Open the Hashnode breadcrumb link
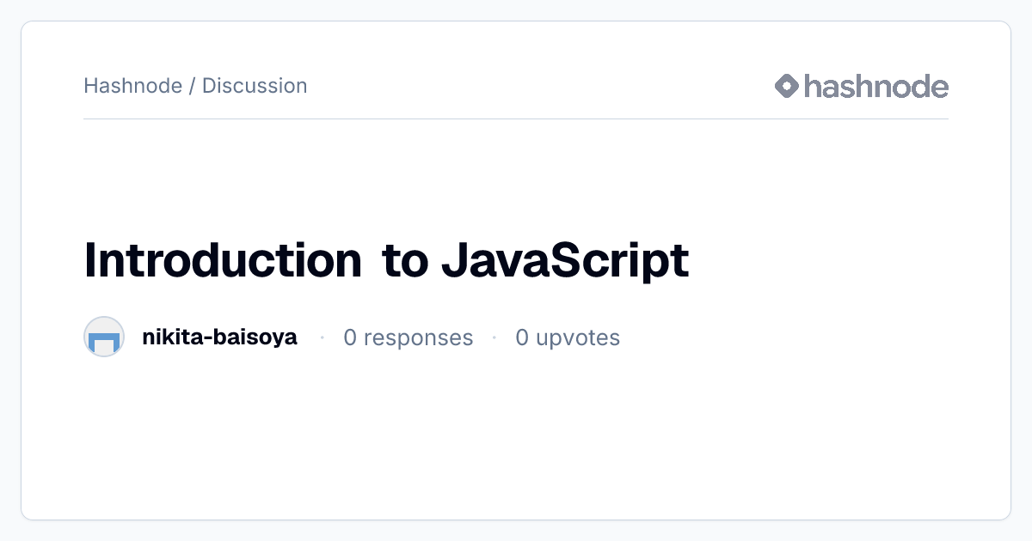Screen dimensions: 1032x541 pos(132,86)
